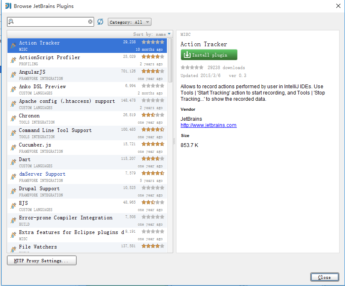Click the '5 years ago' date for dmServer Support

pyautogui.click(x=151, y=181)
